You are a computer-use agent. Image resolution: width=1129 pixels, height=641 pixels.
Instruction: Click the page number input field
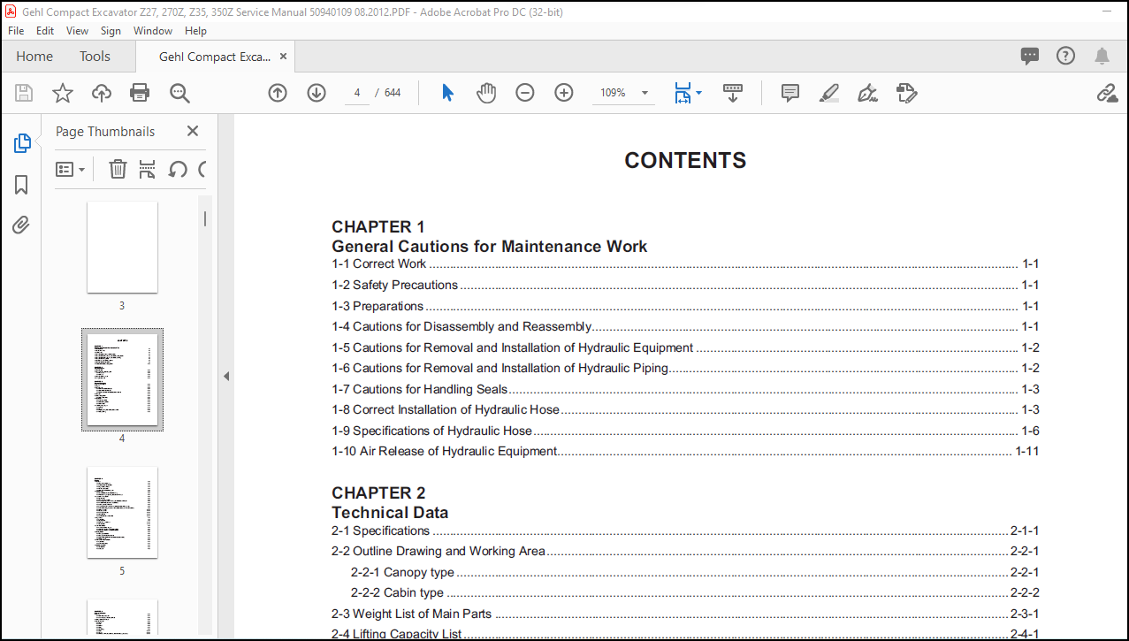tap(357, 93)
